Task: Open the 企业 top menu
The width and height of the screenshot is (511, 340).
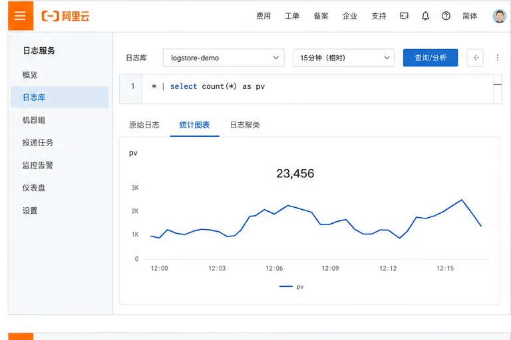Action: point(350,16)
